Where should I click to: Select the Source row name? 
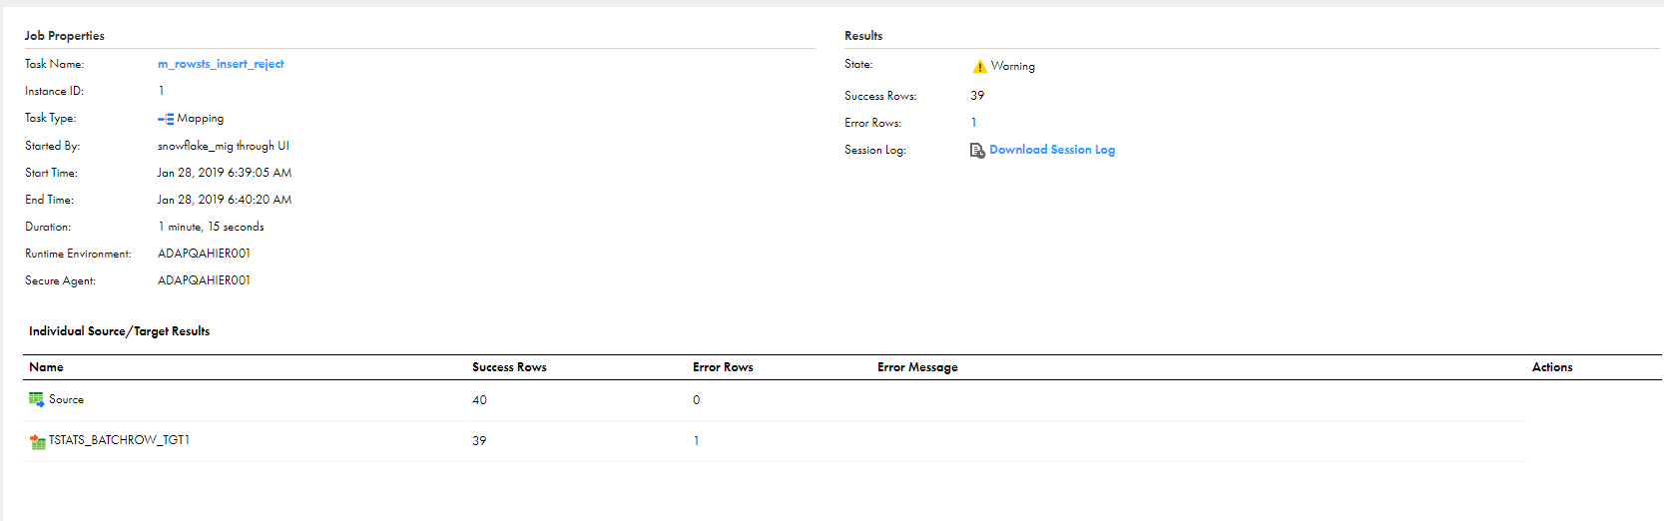(x=66, y=399)
